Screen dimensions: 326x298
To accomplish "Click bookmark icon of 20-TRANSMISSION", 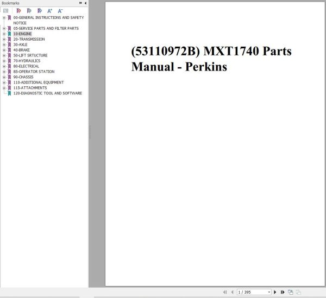I will click(9, 39).
